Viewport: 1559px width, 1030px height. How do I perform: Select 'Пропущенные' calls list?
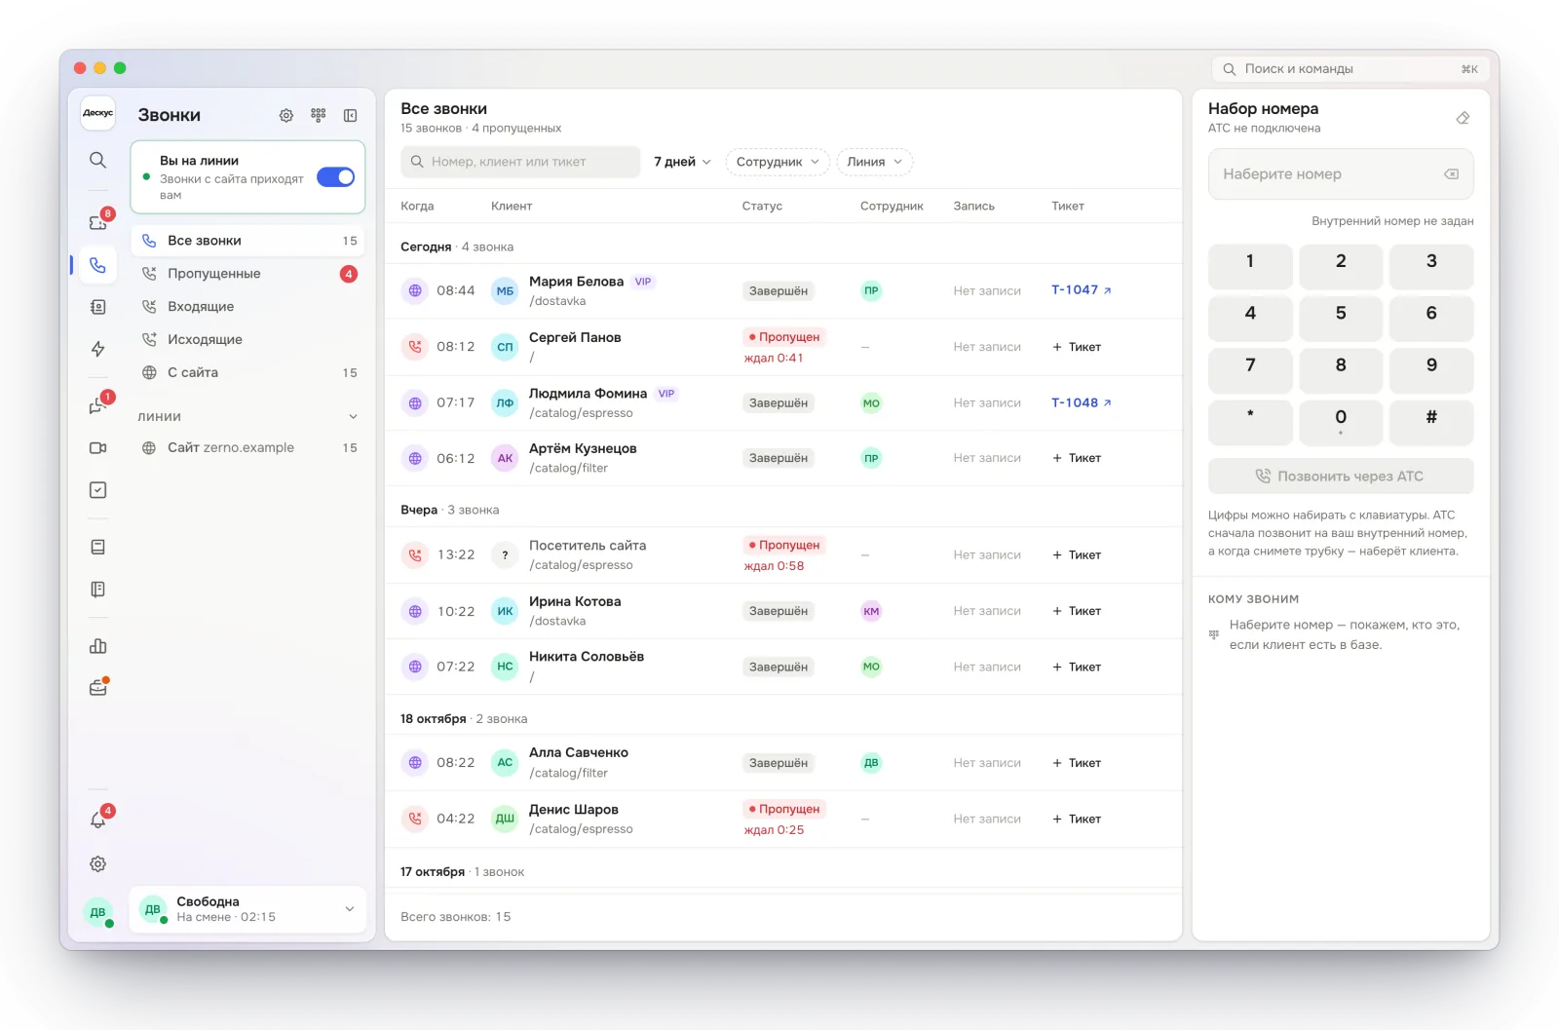coord(248,274)
